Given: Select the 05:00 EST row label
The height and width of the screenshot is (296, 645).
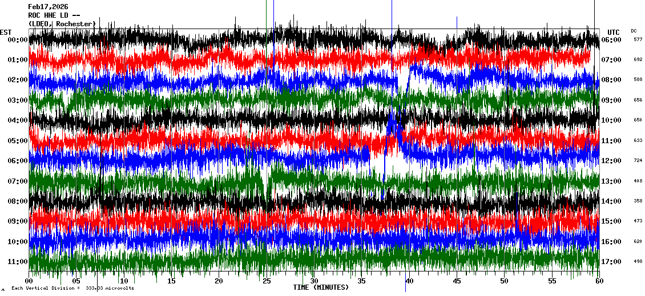Looking at the screenshot, I should pos(18,140).
